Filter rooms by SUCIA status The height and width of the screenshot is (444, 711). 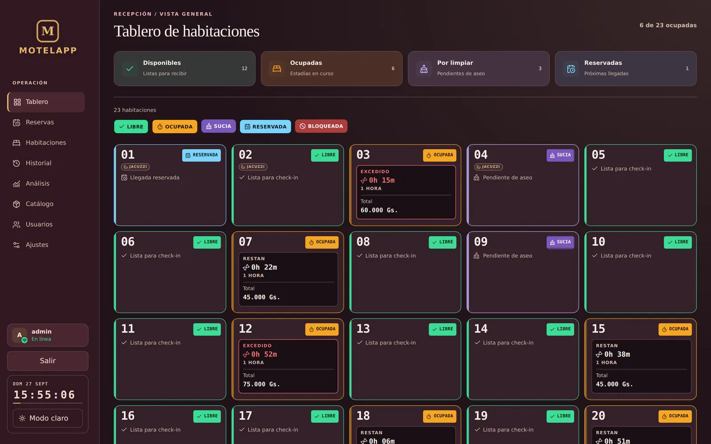[x=219, y=126]
